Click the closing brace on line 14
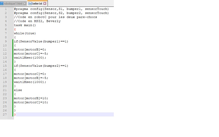 coord(15,62)
